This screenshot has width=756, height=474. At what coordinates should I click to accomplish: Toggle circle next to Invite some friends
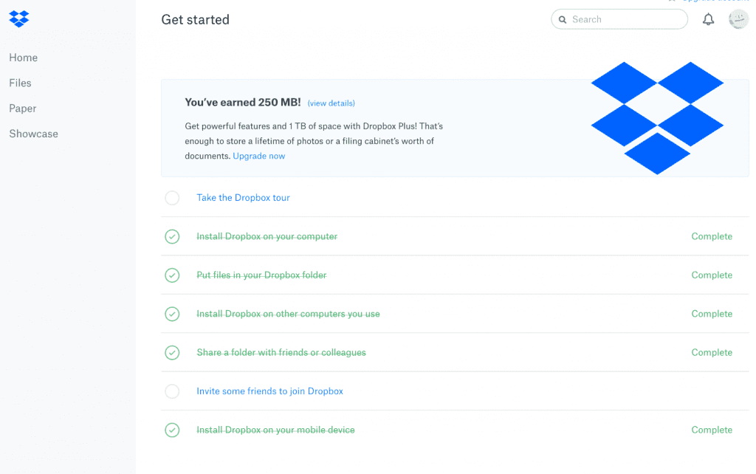point(172,391)
